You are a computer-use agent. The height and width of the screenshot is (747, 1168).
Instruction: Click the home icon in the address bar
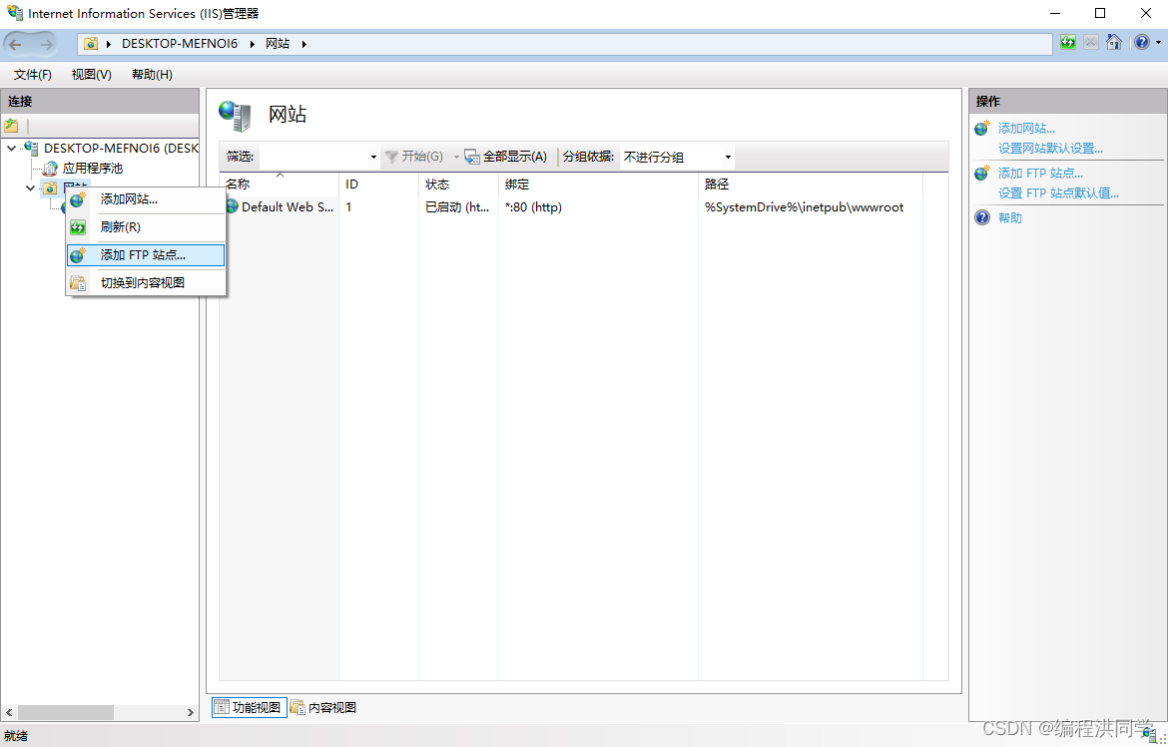tap(1114, 43)
